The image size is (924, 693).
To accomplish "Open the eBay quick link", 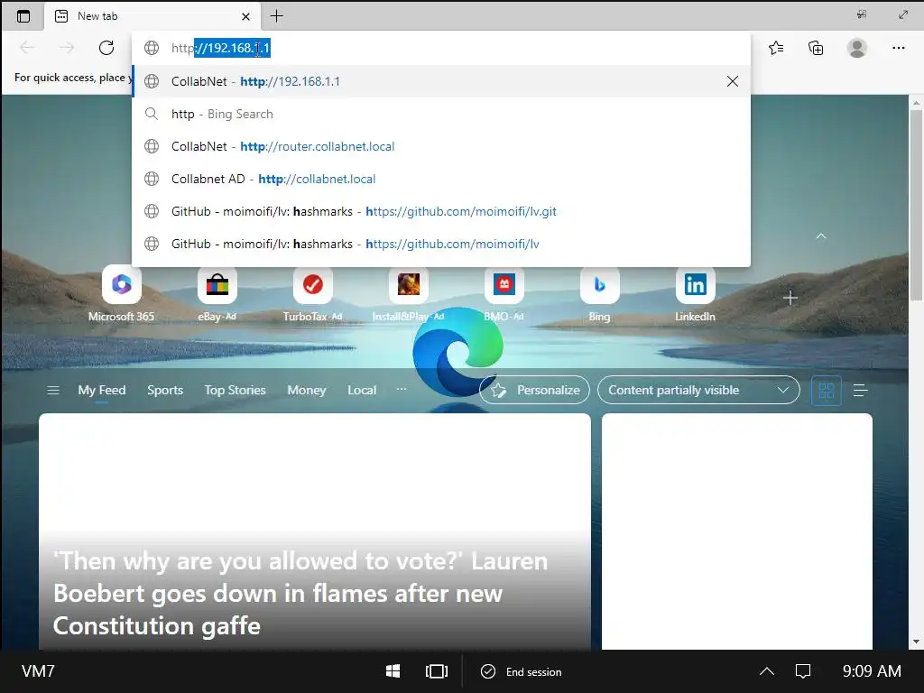I will 217,294.
